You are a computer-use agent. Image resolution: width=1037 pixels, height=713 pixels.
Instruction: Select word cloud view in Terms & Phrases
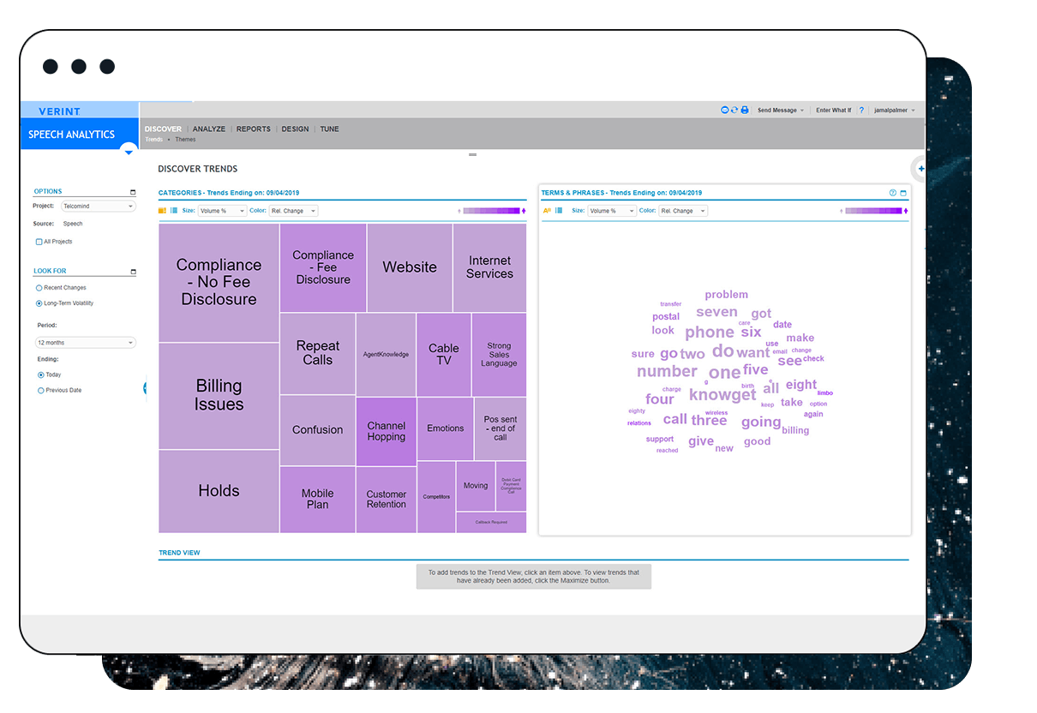click(547, 211)
